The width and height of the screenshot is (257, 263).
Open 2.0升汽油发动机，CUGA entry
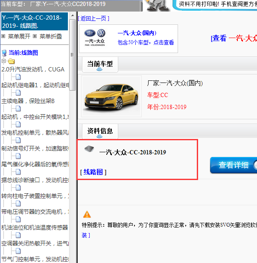point(33,69)
